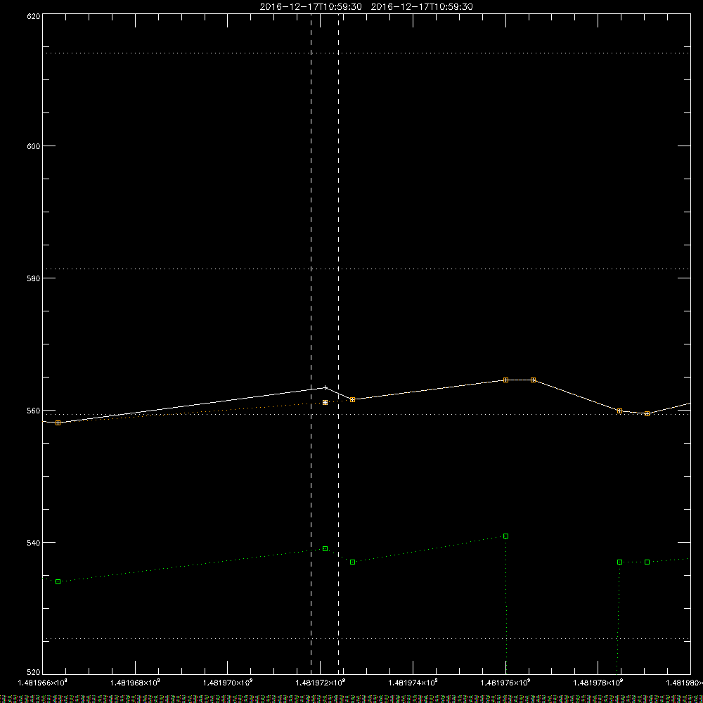Click the right dashed vertical time marker
Screen dimensions: 703x703
click(339, 344)
